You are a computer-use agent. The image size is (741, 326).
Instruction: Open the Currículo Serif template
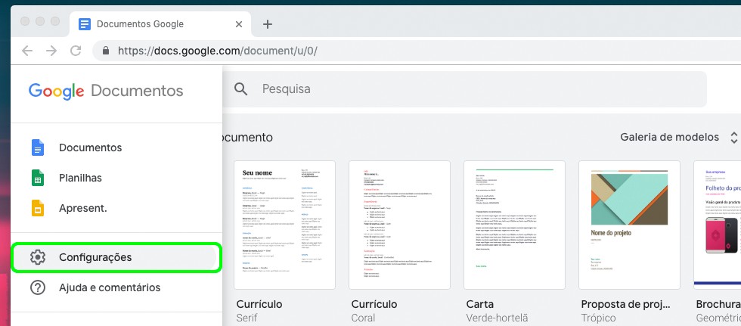click(284, 225)
